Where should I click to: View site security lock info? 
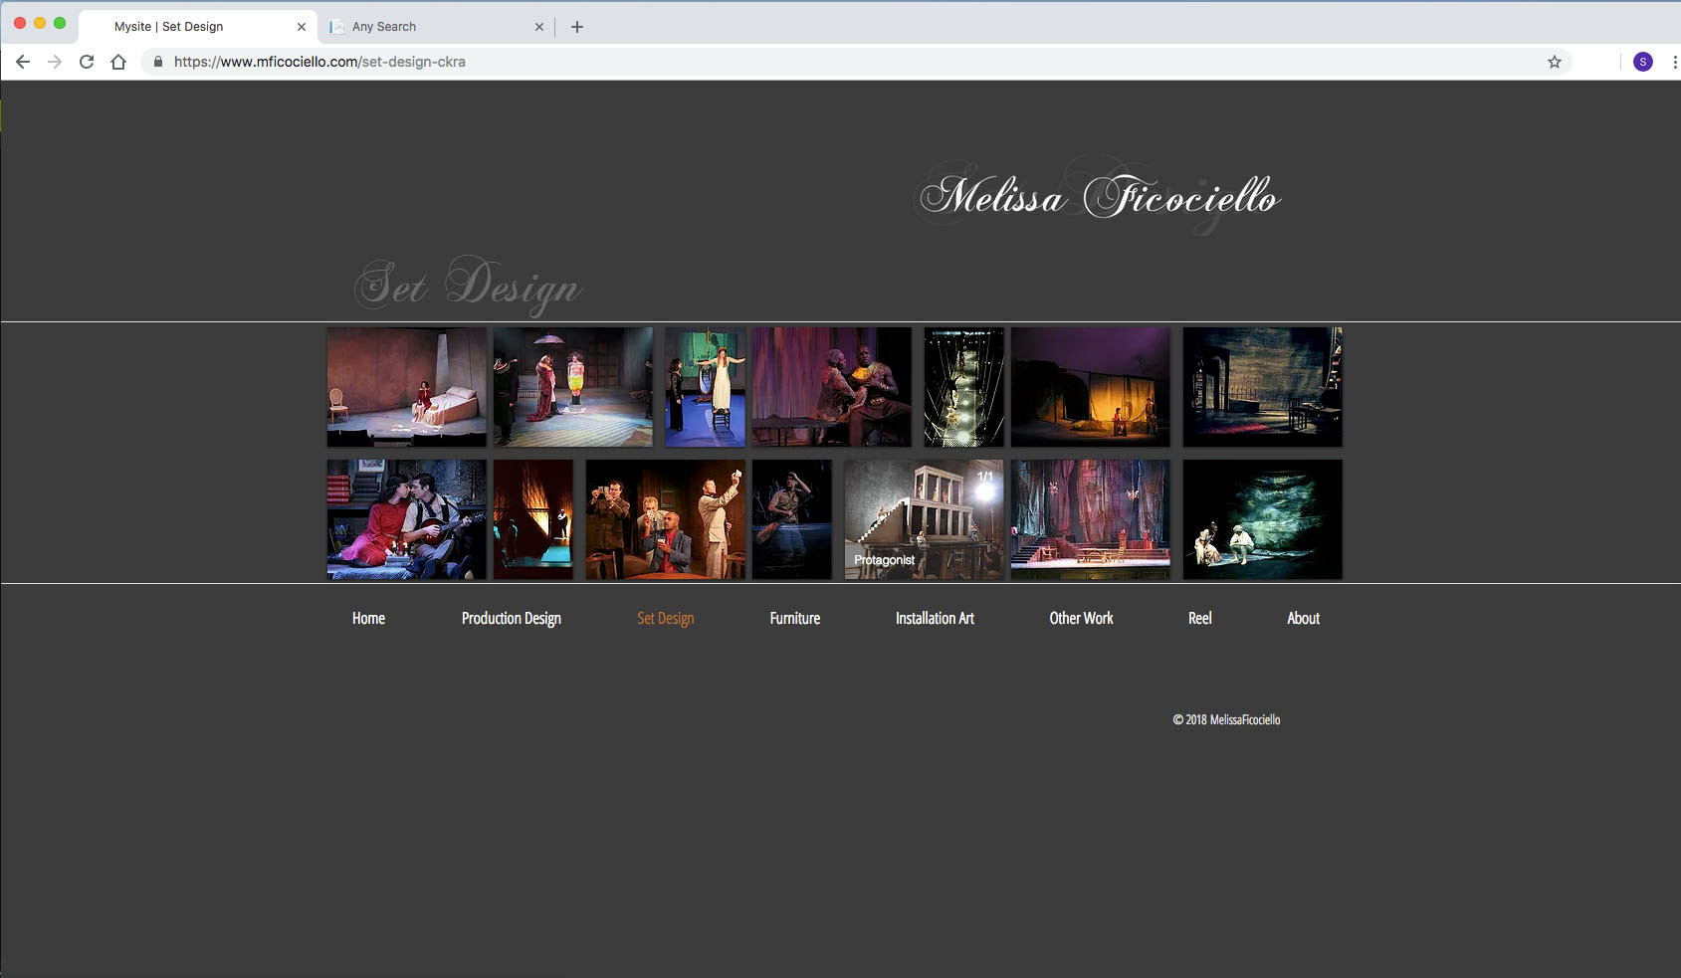(x=157, y=62)
